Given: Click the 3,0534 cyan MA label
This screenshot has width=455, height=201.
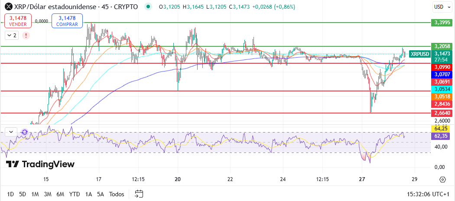Looking at the screenshot, I should pos(441,89).
